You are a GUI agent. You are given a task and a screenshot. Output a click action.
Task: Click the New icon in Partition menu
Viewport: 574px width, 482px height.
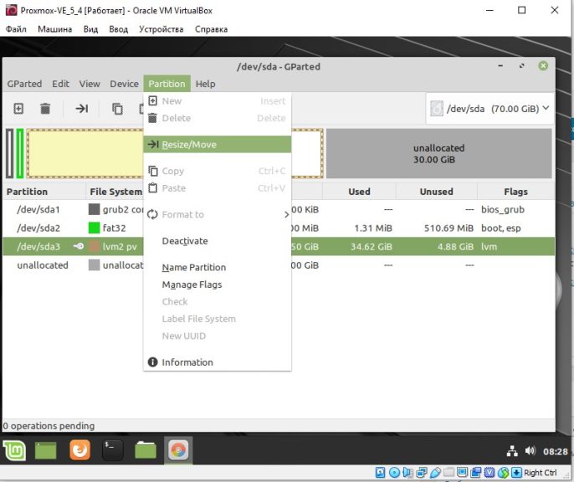click(x=152, y=100)
